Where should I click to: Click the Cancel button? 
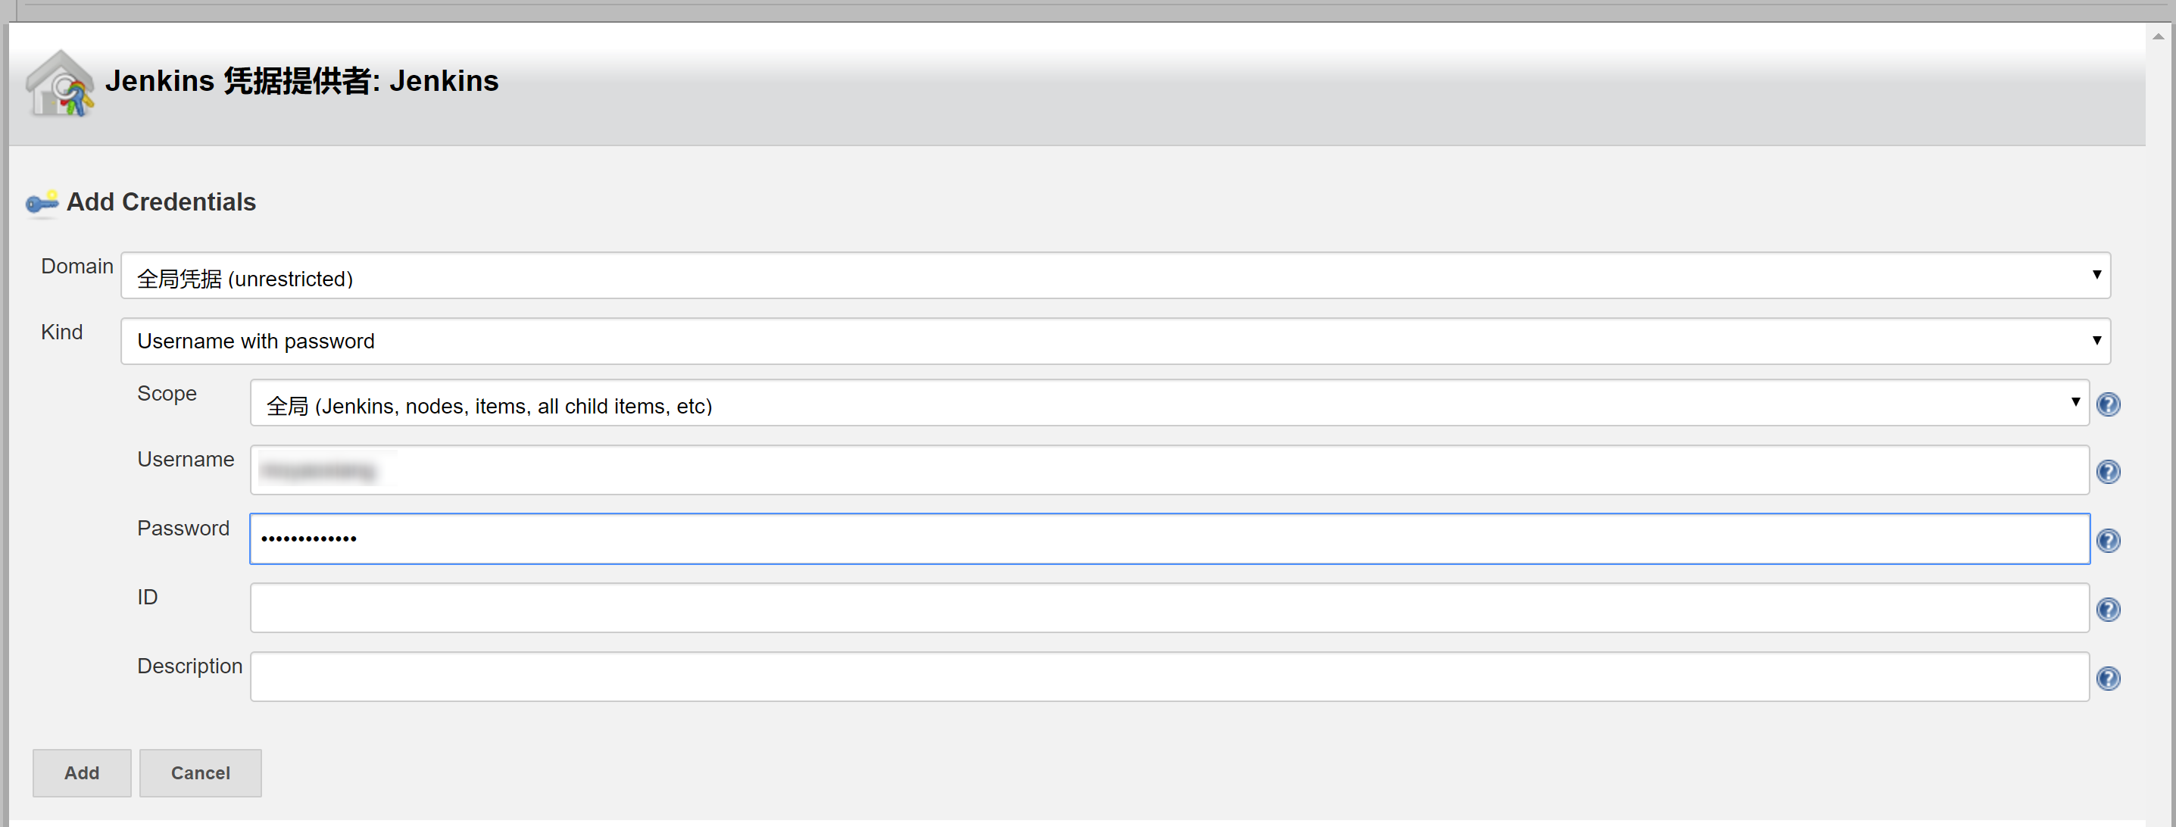click(200, 773)
